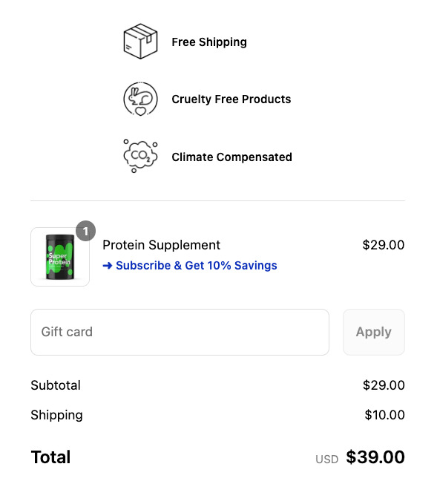Click the arrow before Subscribe text
The image size is (437, 484).
pos(108,266)
